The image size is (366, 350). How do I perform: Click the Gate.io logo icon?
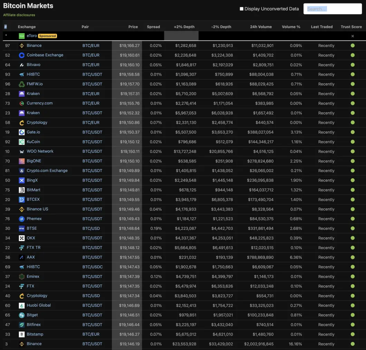coord(22,132)
